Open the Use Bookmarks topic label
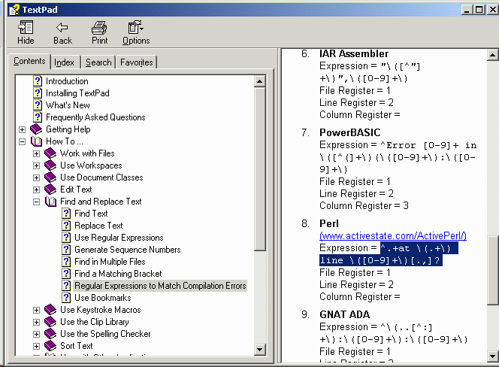This screenshot has height=367, width=499. click(102, 298)
